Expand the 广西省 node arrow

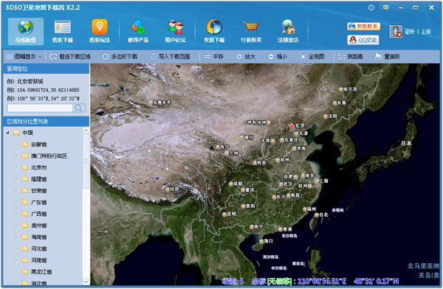[x=16, y=214]
